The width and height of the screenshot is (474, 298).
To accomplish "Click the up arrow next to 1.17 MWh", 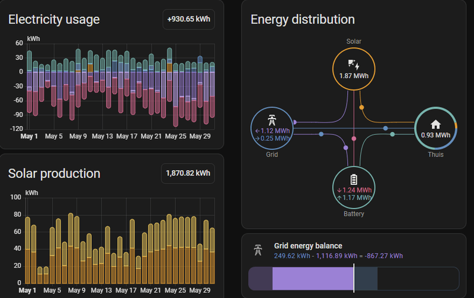I will [x=339, y=198].
